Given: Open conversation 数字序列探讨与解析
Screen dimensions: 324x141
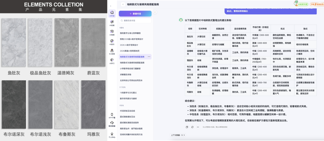Looking at the screenshot, I should [128, 98].
